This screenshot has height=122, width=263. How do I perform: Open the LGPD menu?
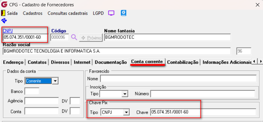coord(98,13)
